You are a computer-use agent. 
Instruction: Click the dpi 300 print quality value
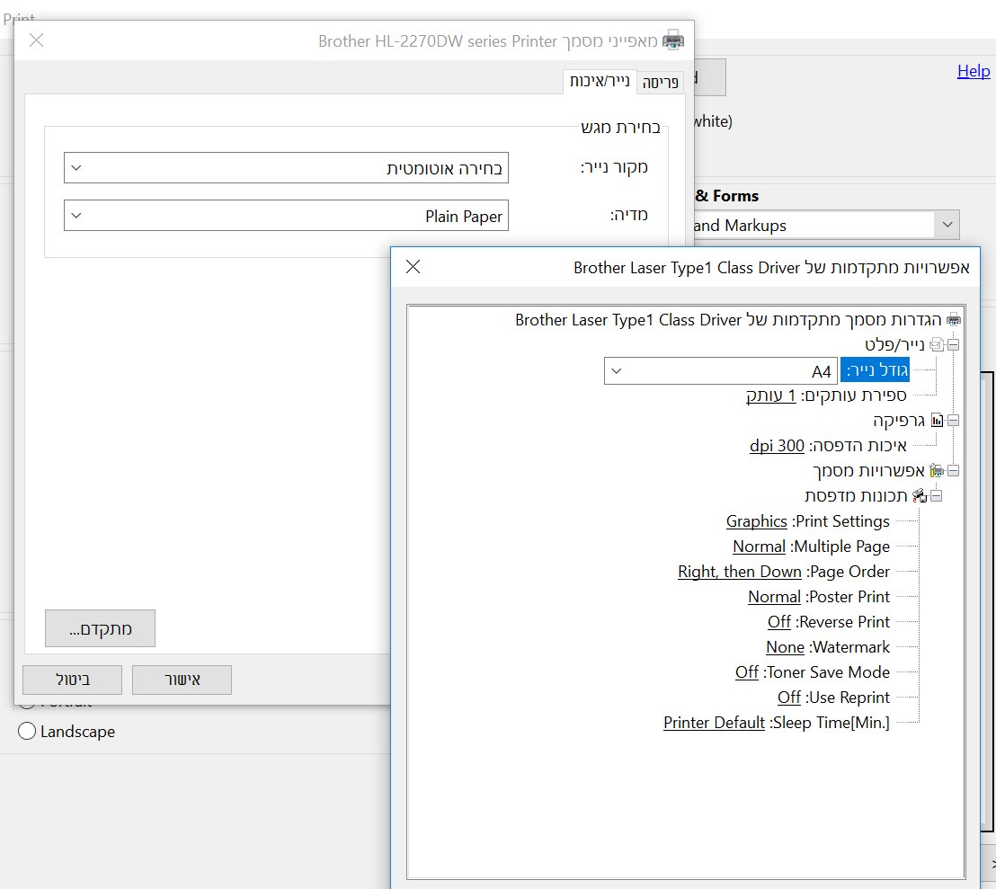[777, 446]
